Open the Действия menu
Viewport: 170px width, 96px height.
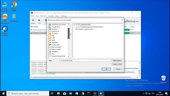coord(43,16)
